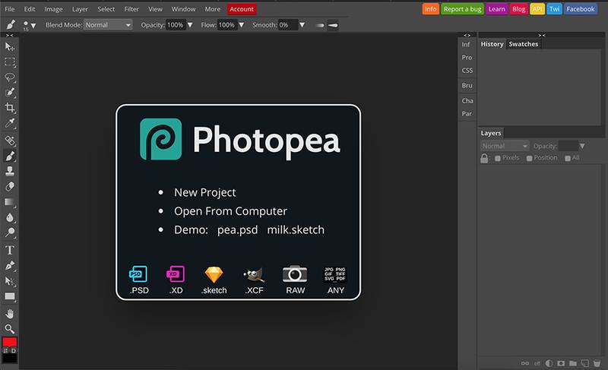Click the New adjustment layer icon
The image size is (608, 370).
click(x=549, y=363)
